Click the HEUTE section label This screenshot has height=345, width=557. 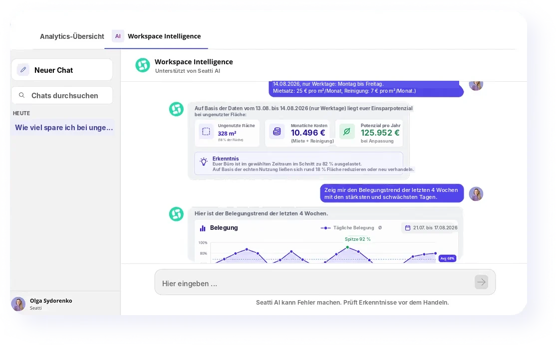tap(21, 113)
